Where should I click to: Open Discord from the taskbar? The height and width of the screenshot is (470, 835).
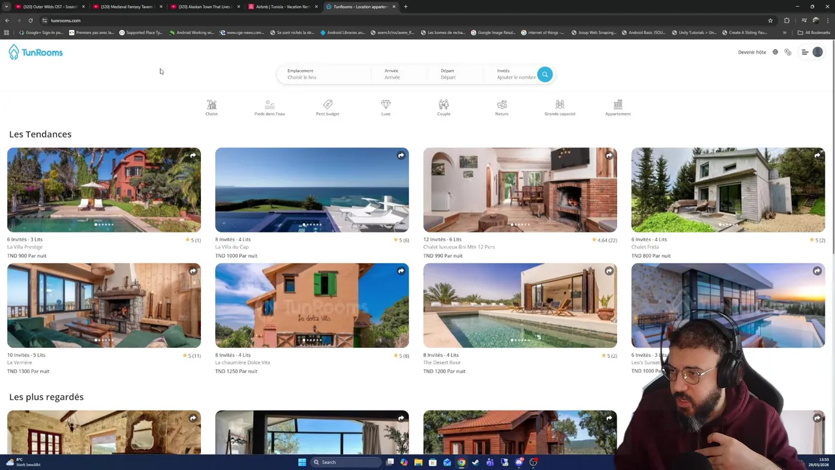(519, 462)
